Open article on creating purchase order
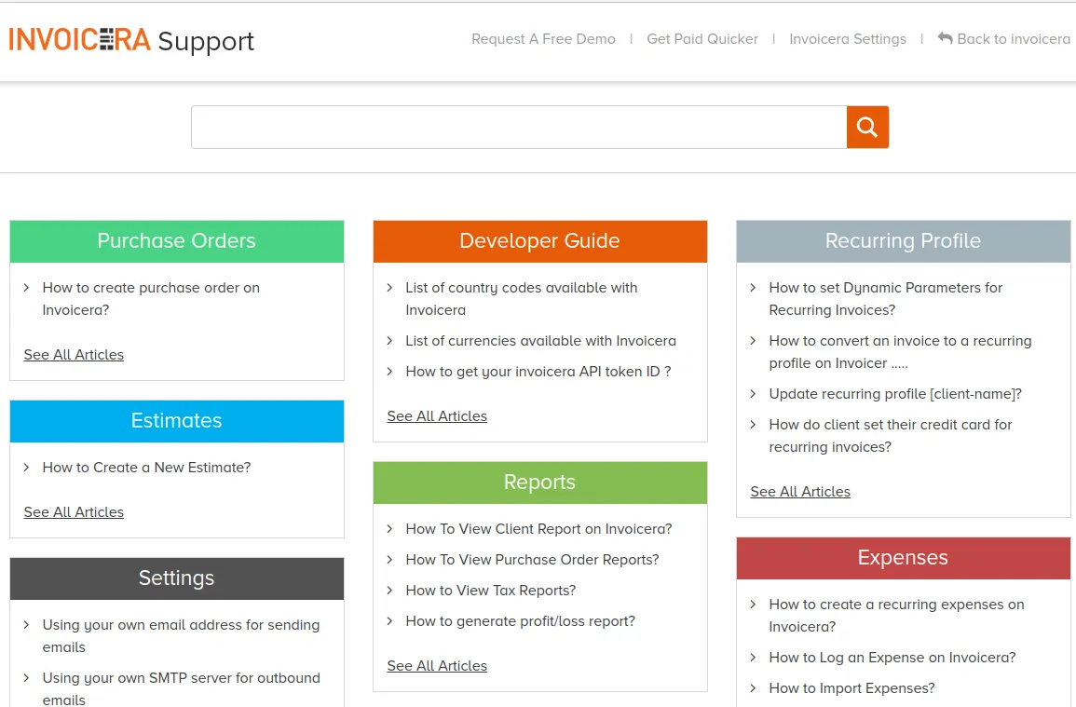The height and width of the screenshot is (707, 1076). pos(151,299)
